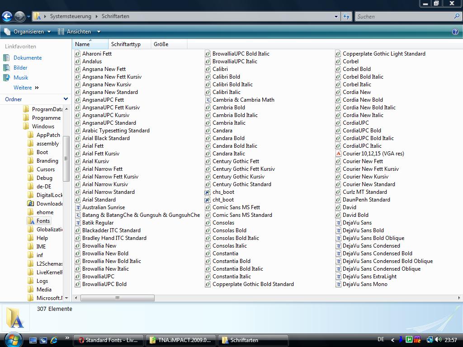The height and width of the screenshot is (347, 463).
Task: Open the Courier 10,12,15 (VGA res) font icon
Action: (338, 154)
